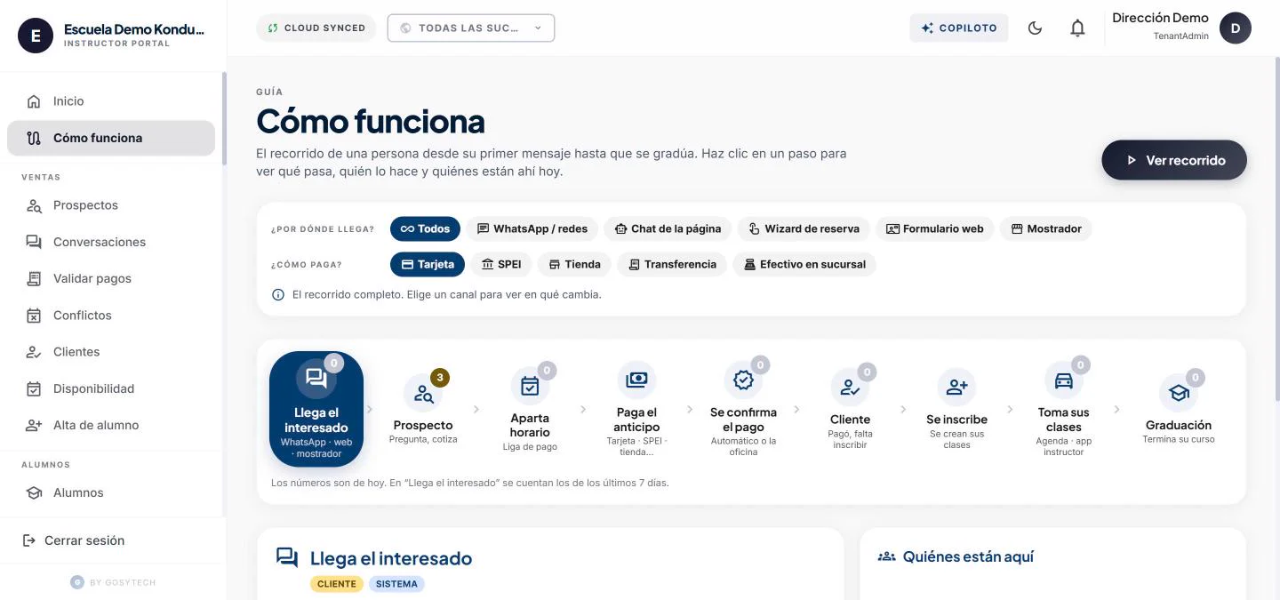Click the SISTEMA tag under Llega el interesado

click(396, 584)
